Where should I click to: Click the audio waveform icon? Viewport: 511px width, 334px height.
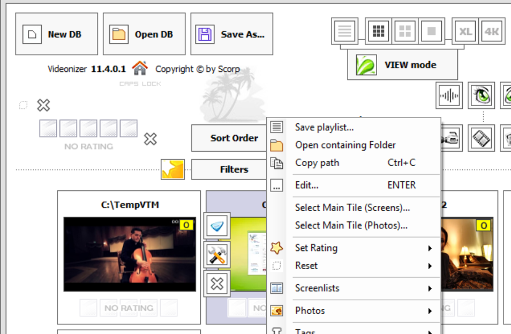coord(449,96)
